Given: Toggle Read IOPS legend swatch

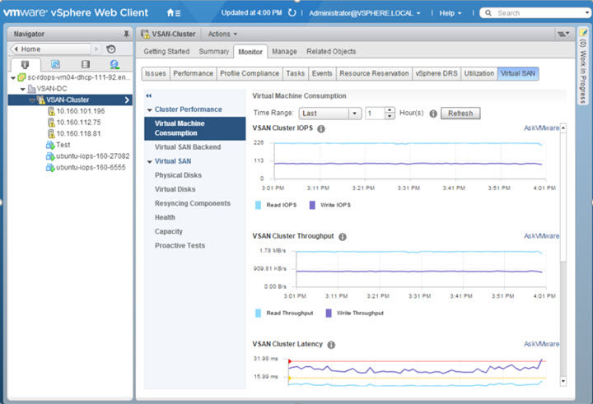Looking at the screenshot, I should (x=259, y=205).
